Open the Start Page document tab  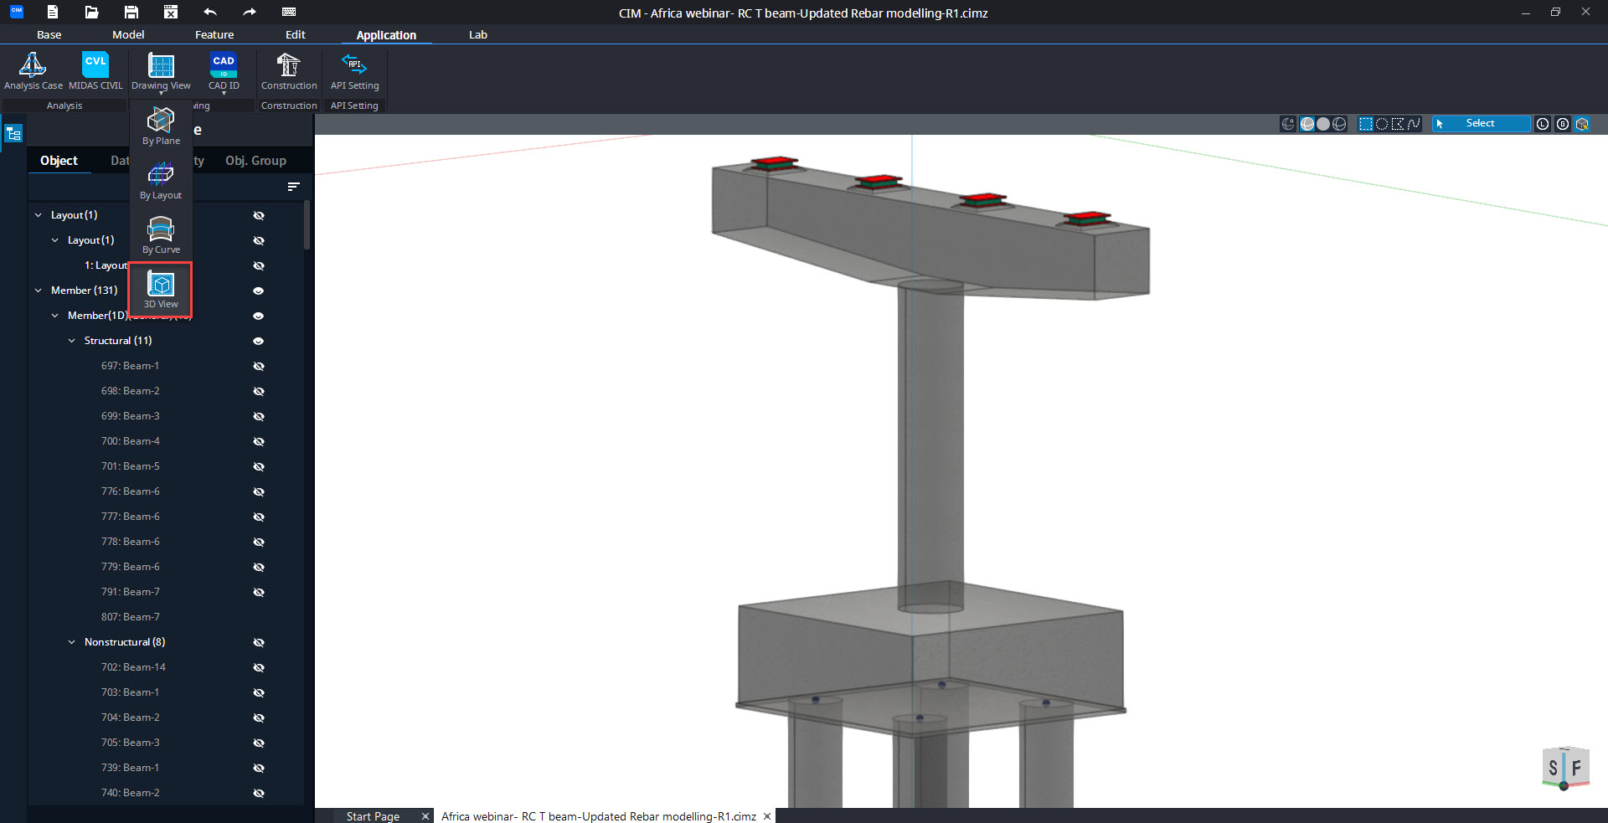tap(373, 815)
